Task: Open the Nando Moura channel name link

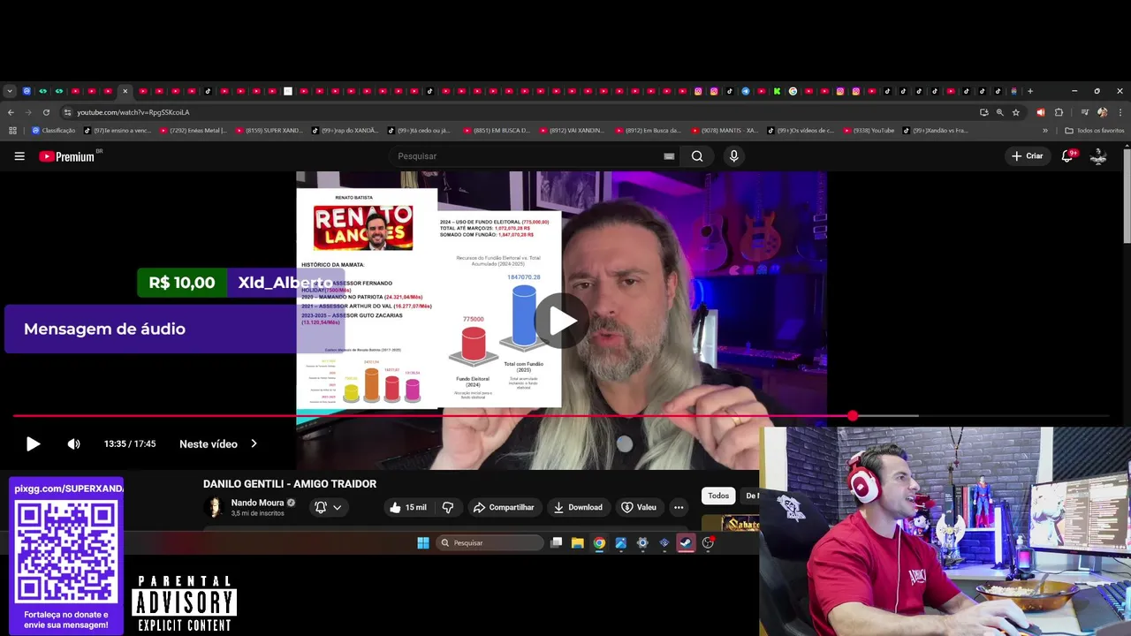Action: (257, 503)
